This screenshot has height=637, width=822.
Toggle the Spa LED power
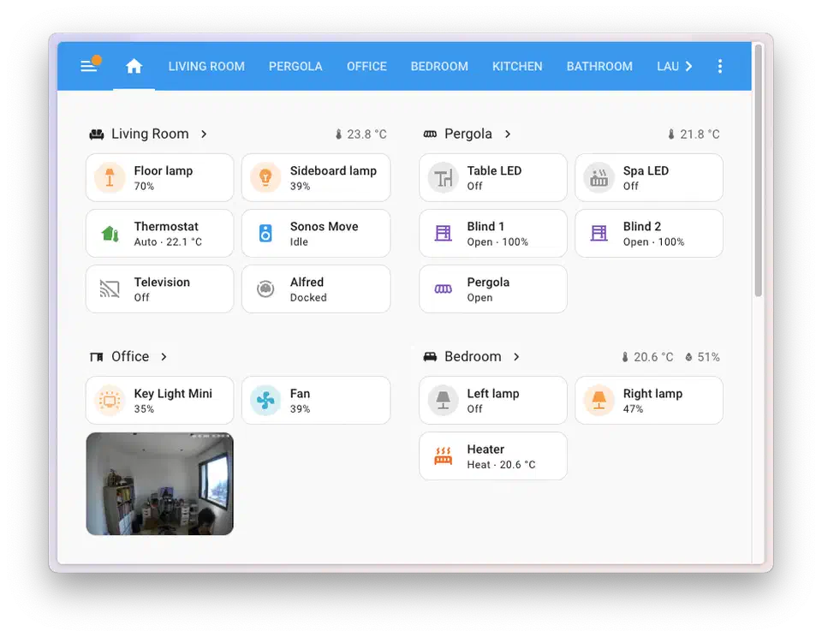point(599,177)
